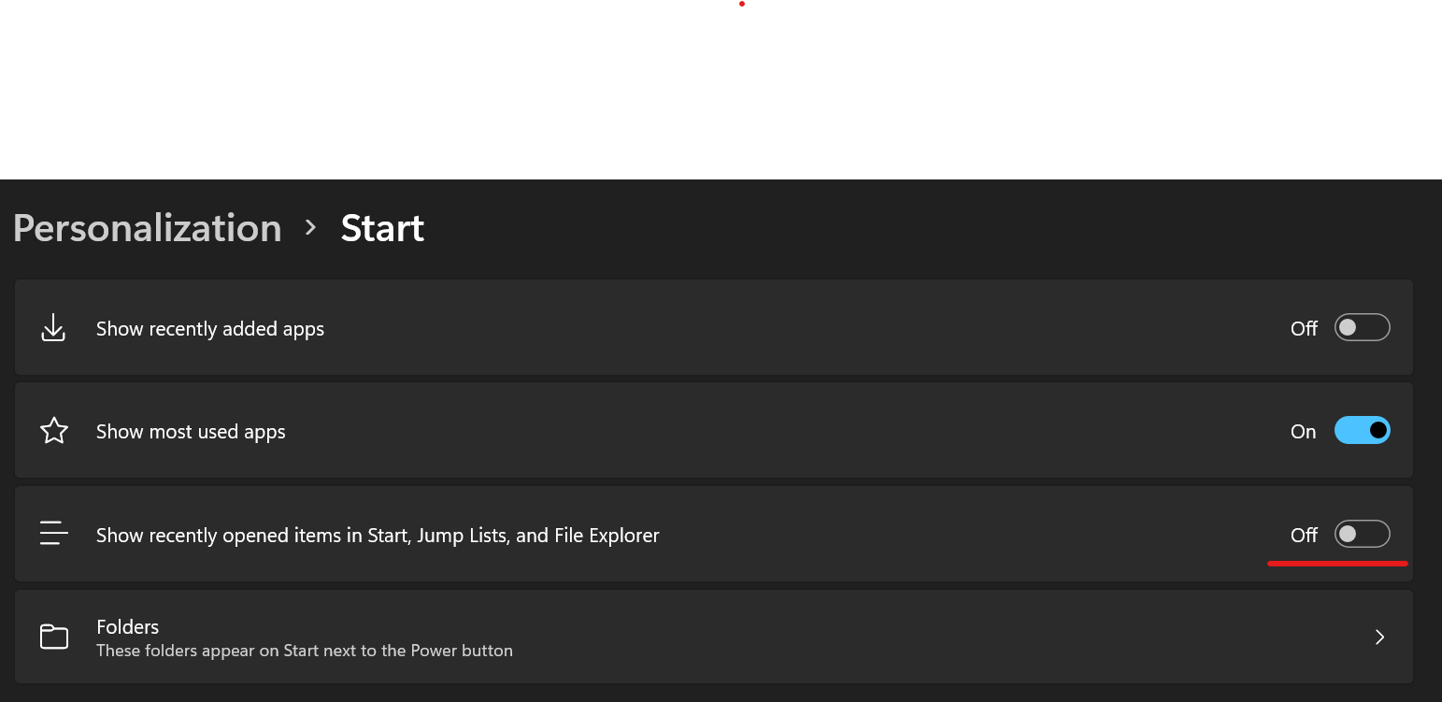The width and height of the screenshot is (1442, 702).
Task: Open the Folders row title
Action: coord(128,626)
